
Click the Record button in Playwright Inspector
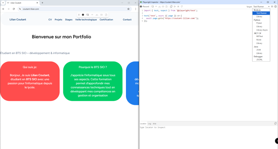[144, 6]
